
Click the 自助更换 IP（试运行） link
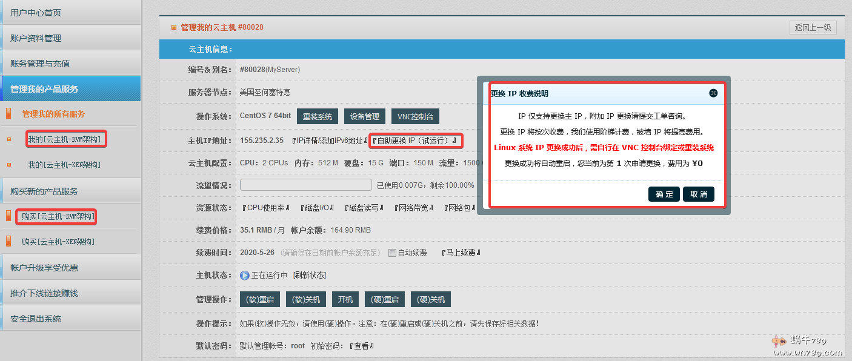(416, 141)
